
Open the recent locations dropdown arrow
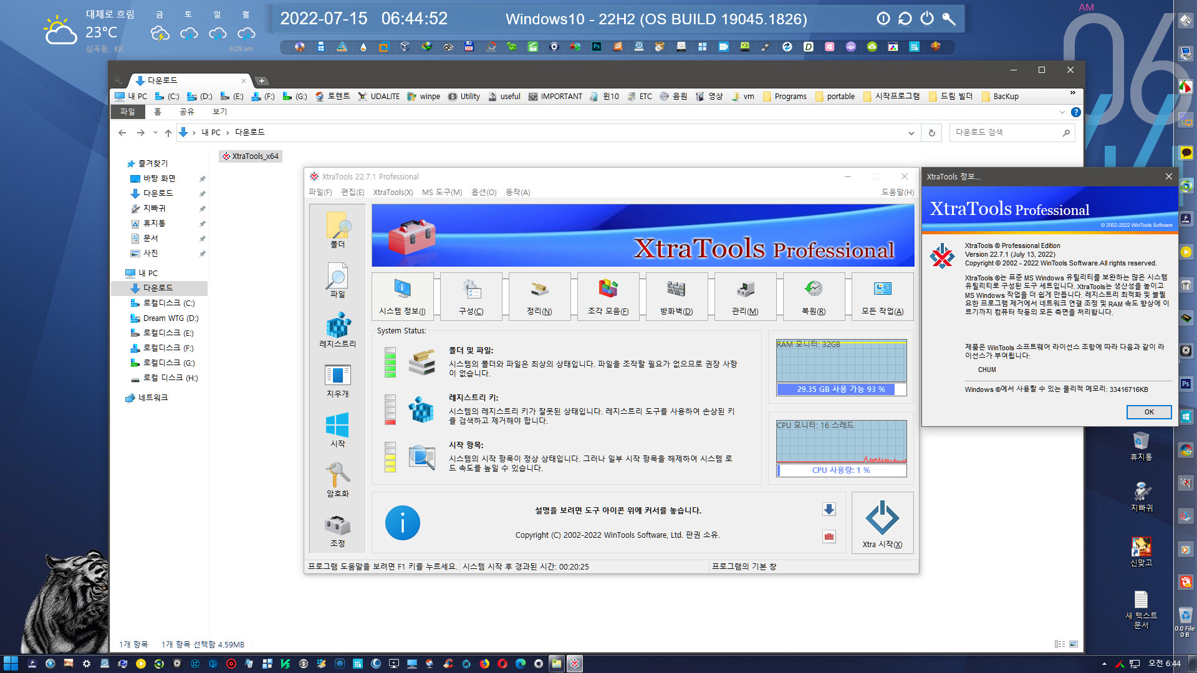155,132
